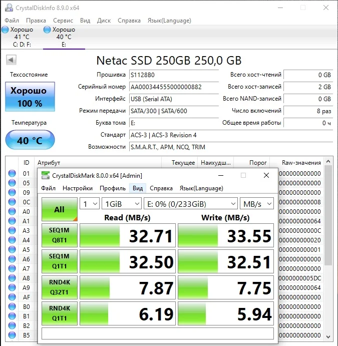Click the status circle for attribute 01
338x346 pixels.
12,173
